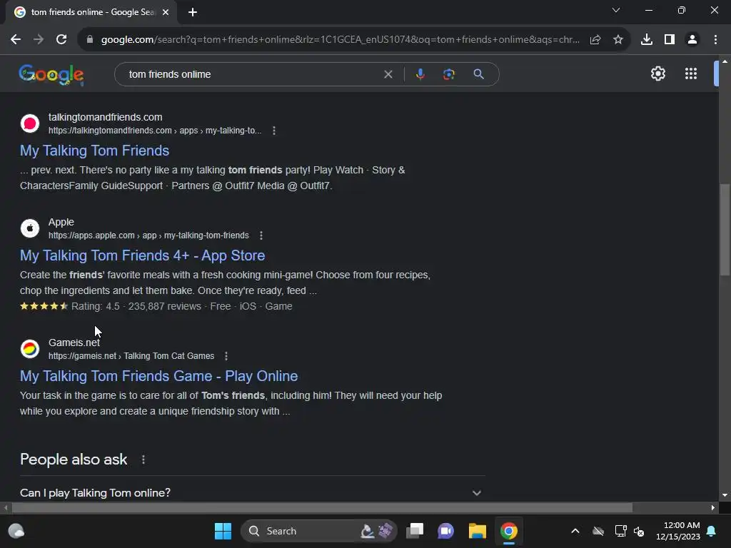Open the Windows Start menu
The image size is (731, 548).
[x=223, y=531]
